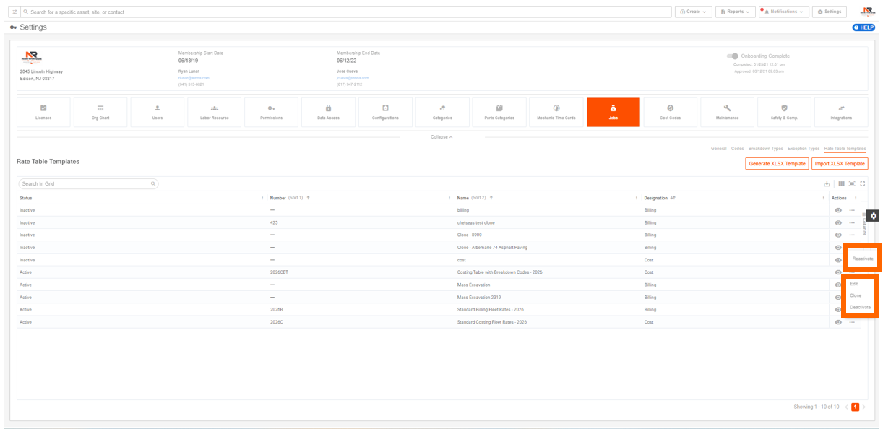Screen dimensions: 883x429
Task: Open the floating gear settings widget
Action: [873, 216]
